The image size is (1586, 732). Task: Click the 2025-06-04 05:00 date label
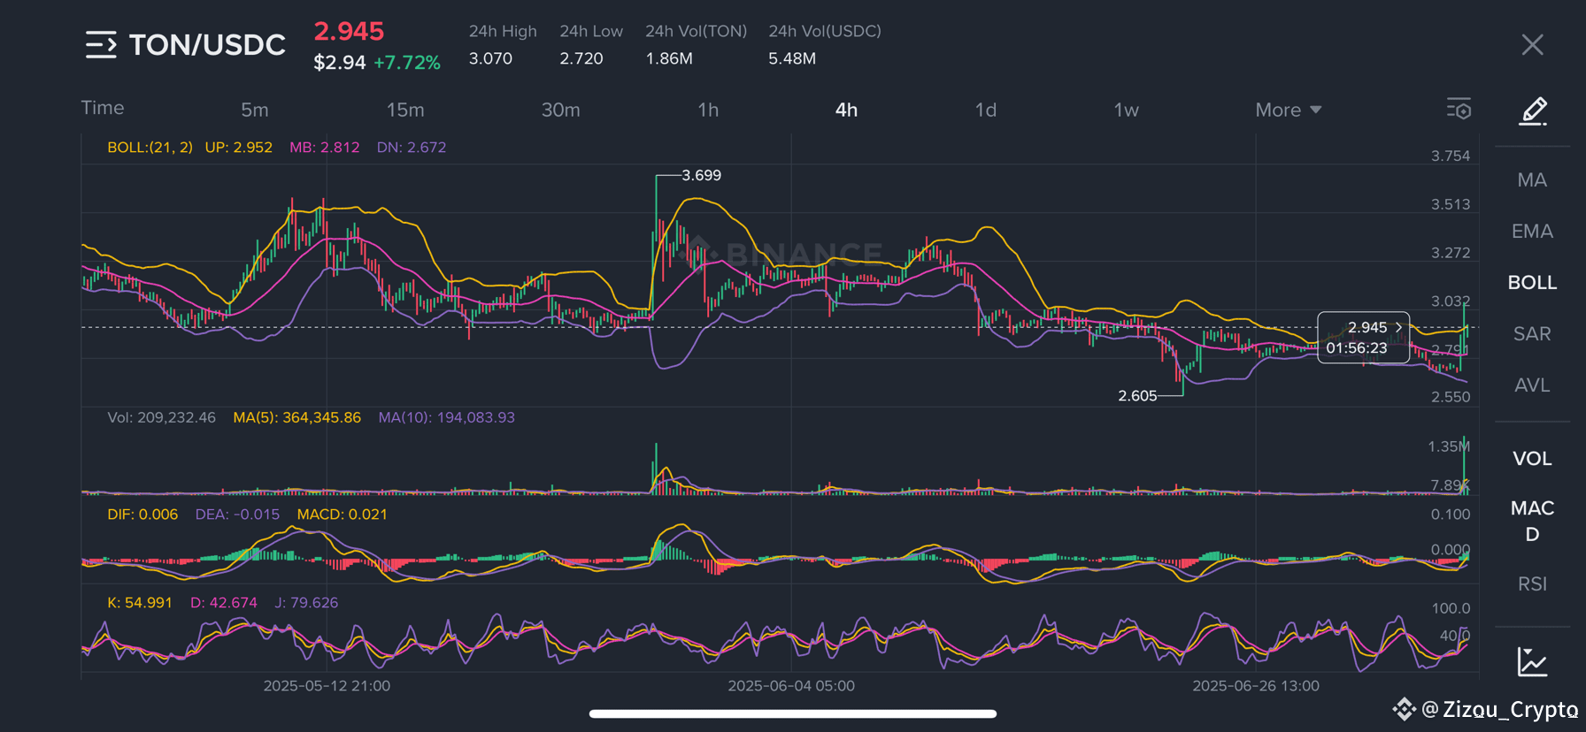pyautogui.click(x=791, y=686)
